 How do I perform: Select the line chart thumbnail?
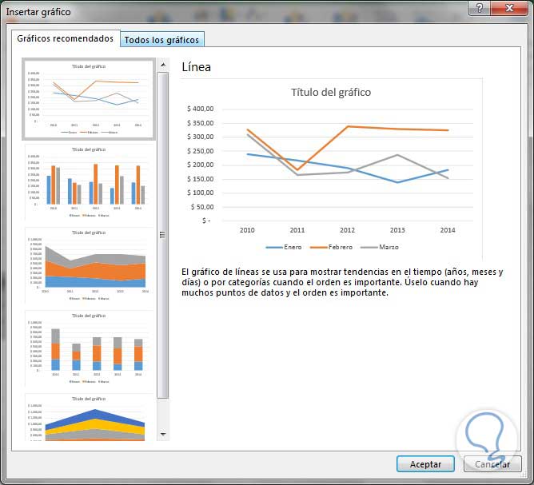pos(89,99)
